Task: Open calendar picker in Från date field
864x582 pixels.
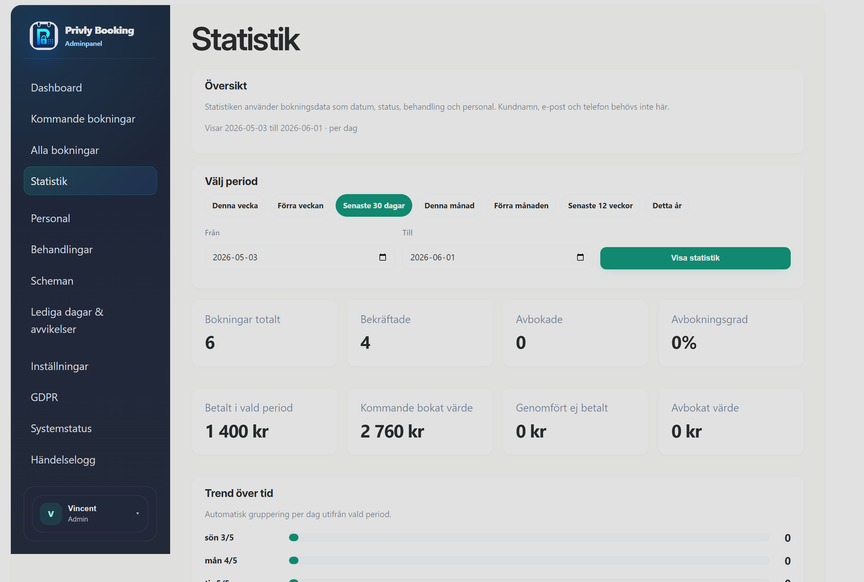Action: (x=383, y=257)
